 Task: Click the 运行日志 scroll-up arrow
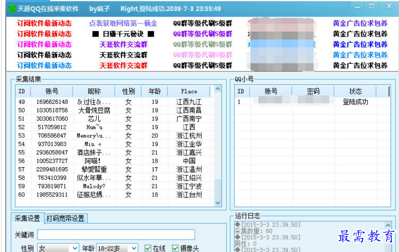[388, 225]
